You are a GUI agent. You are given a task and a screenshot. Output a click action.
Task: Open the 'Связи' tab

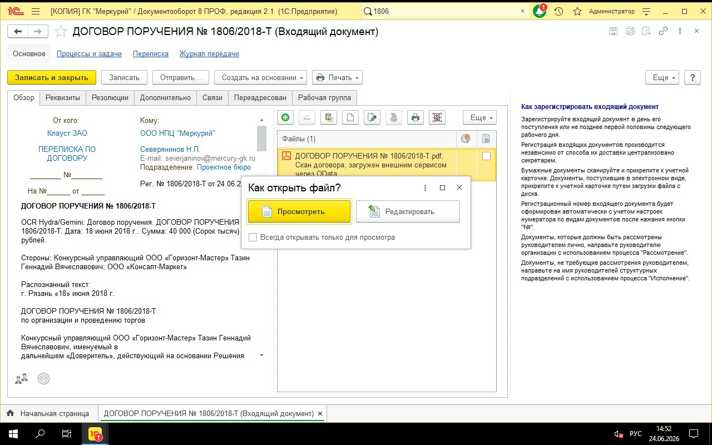tap(212, 98)
